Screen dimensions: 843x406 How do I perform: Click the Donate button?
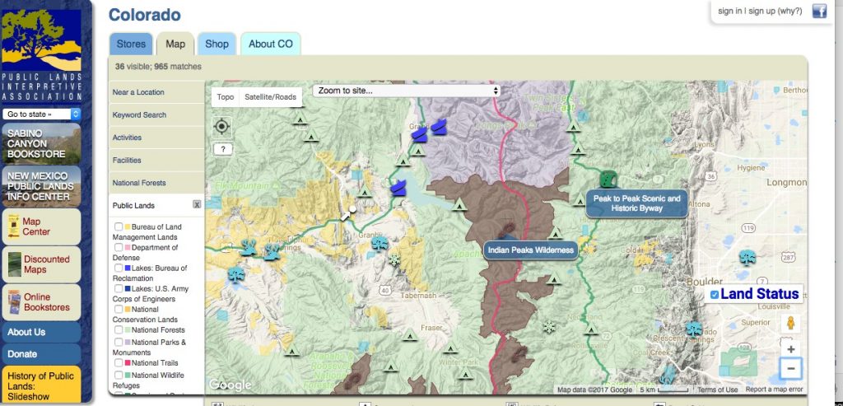pyautogui.click(x=41, y=354)
